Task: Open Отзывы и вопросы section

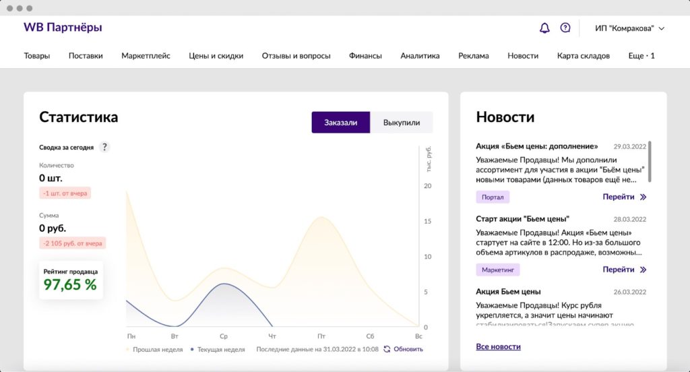Action: (x=296, y=56)
